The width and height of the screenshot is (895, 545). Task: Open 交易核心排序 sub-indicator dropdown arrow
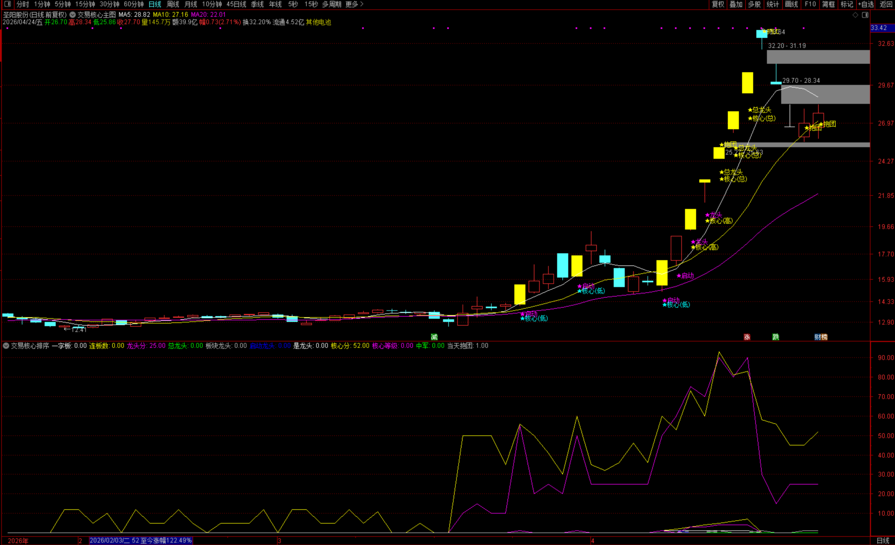pyautogui.click(x=6, y=346)
